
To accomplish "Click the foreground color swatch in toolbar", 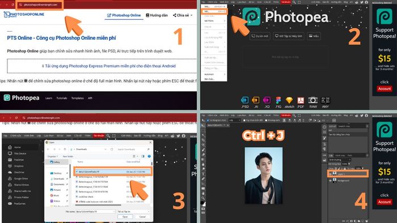I will click(x=202, y=203).
